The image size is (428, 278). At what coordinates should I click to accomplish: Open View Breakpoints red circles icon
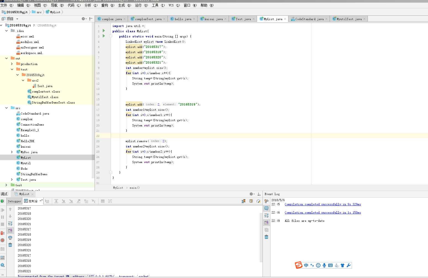click(2, 233)
